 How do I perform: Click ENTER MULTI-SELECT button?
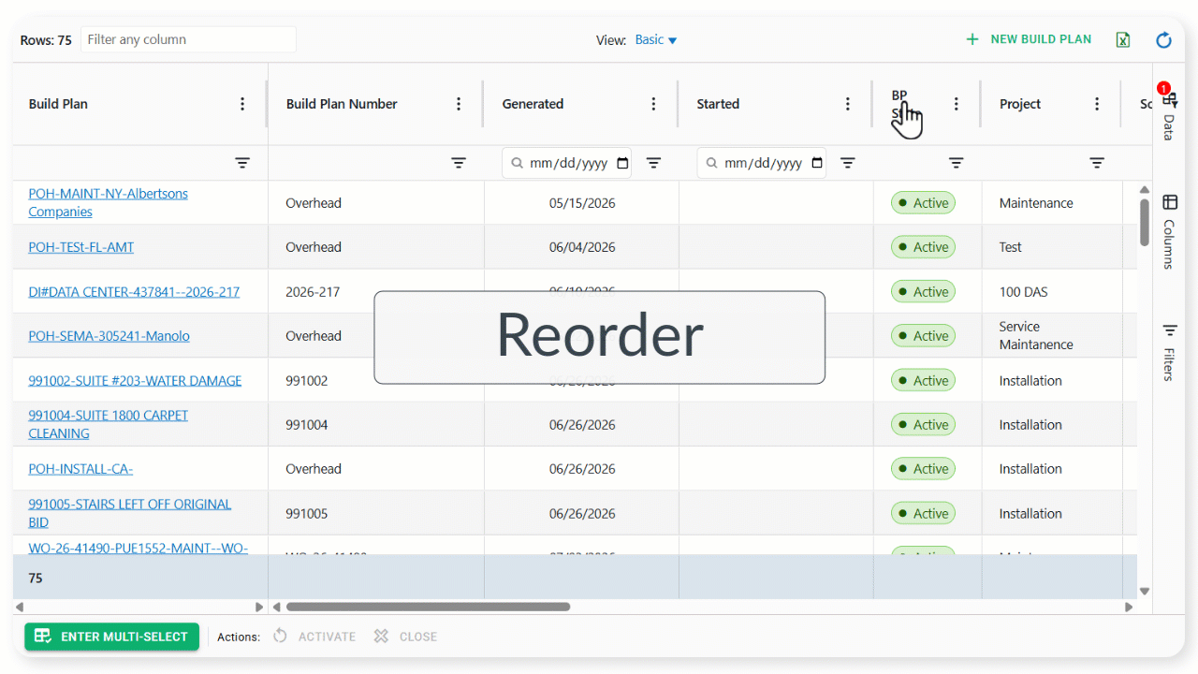[111, 637]
